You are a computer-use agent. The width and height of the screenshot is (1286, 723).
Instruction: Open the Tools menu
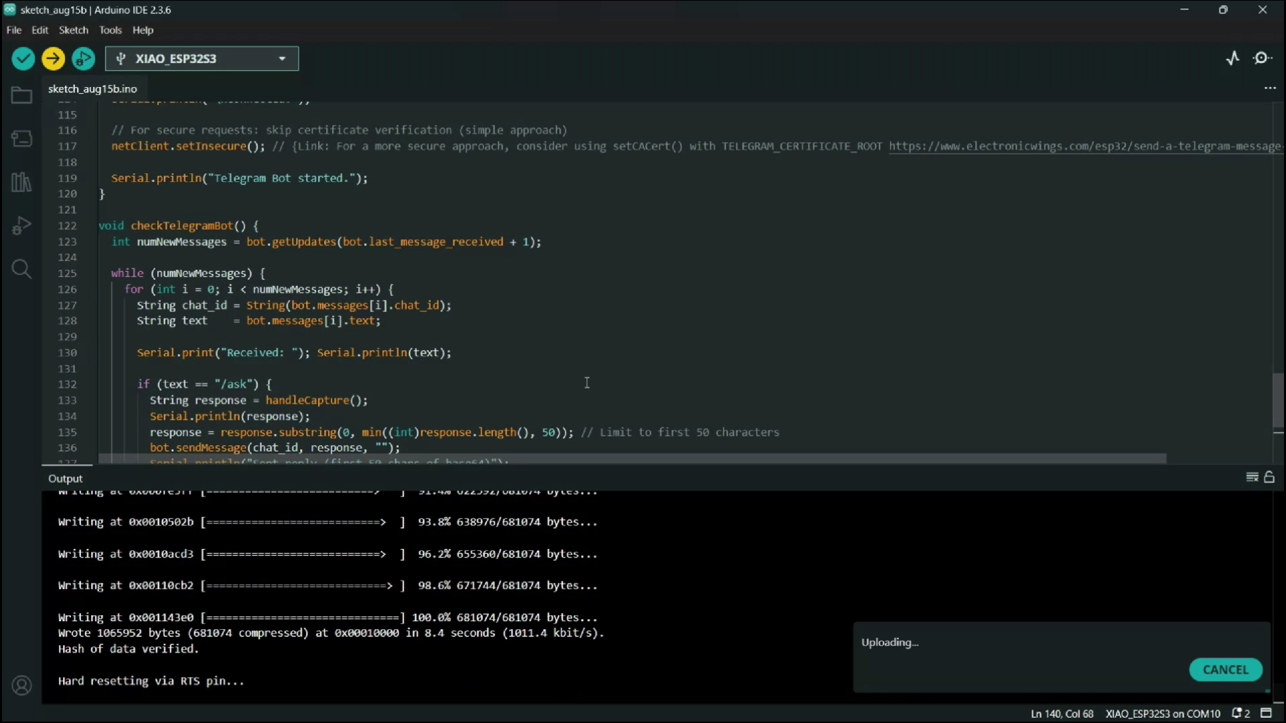tap(111, 30)
